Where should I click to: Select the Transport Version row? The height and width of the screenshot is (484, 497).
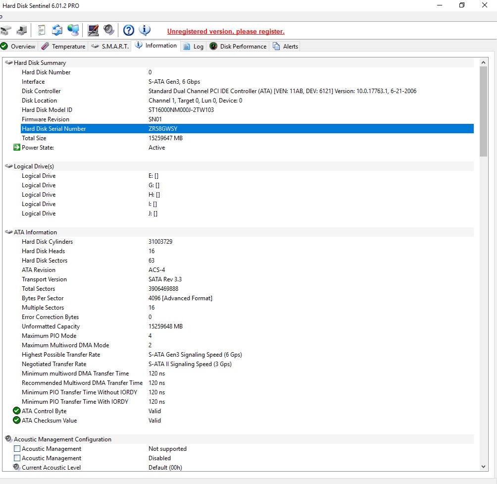click(247, 279)
